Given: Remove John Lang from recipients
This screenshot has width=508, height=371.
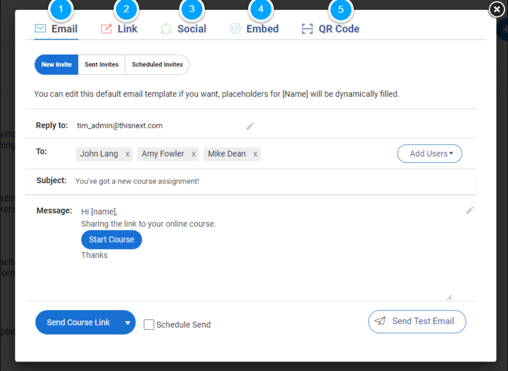Looking at the screenshot, I should pos(127,154).
